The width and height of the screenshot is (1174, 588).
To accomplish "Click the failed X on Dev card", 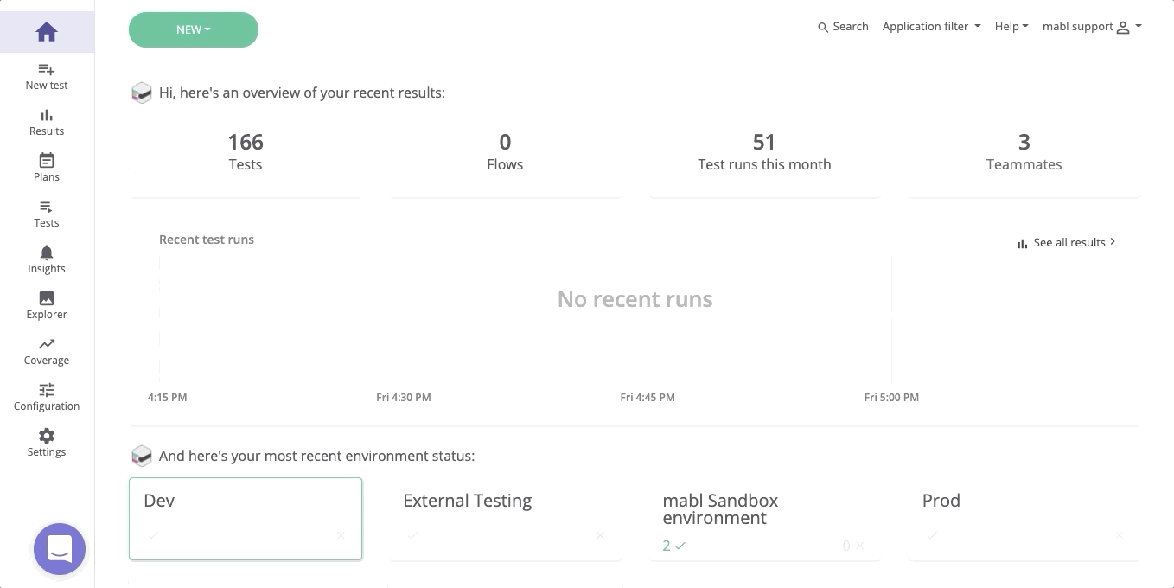I will 341,535.
